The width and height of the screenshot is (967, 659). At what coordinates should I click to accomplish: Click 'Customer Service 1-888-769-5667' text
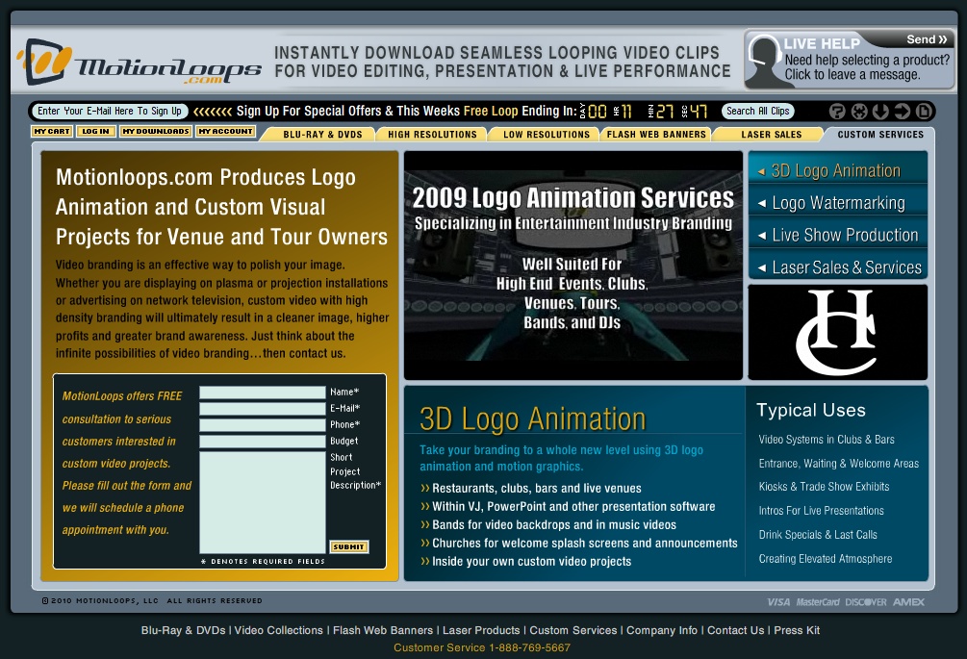click(482, 647)
